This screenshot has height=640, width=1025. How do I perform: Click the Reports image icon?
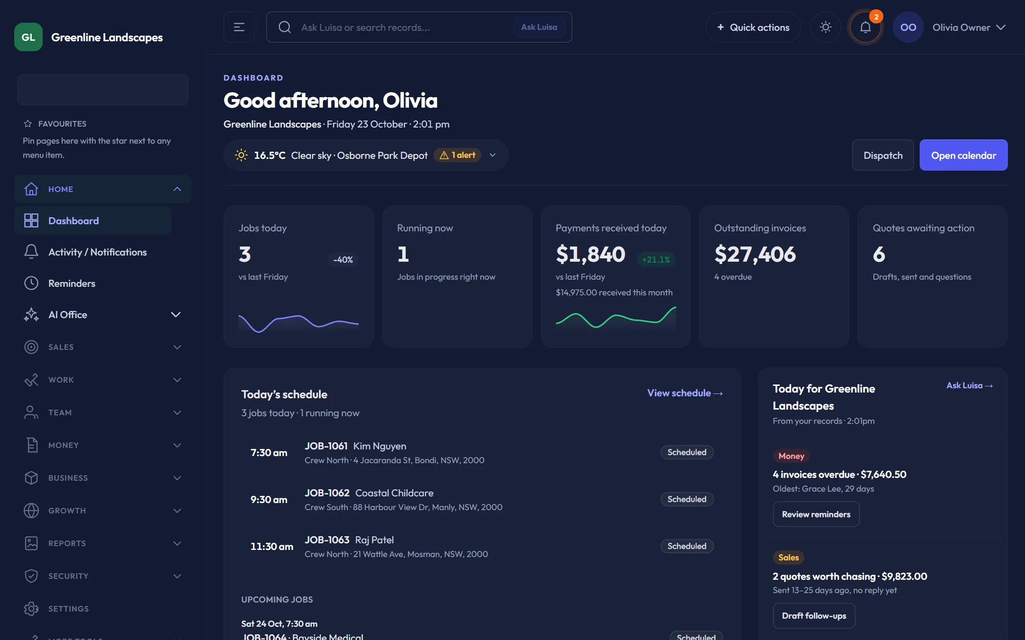tap(31, 543)
